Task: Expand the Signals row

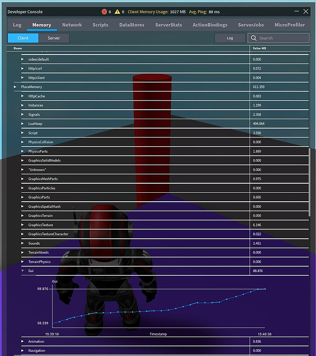Action: click(x=22, y=114)
